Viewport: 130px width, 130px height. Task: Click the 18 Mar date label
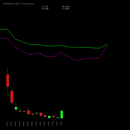click(61, 123)
